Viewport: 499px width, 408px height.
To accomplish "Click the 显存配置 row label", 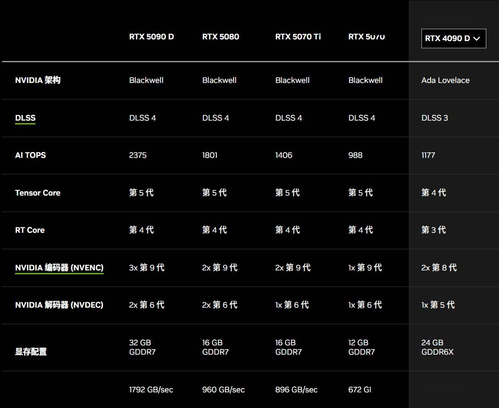I will point(31,352).
